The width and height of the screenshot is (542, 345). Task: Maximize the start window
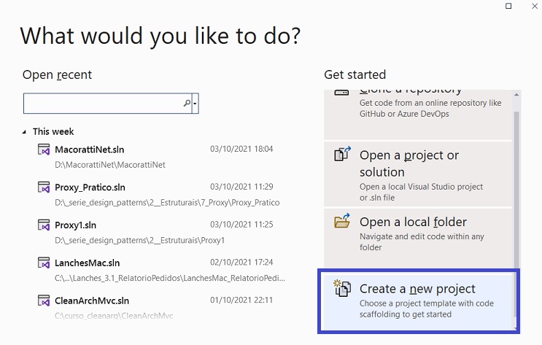(508, 6)
